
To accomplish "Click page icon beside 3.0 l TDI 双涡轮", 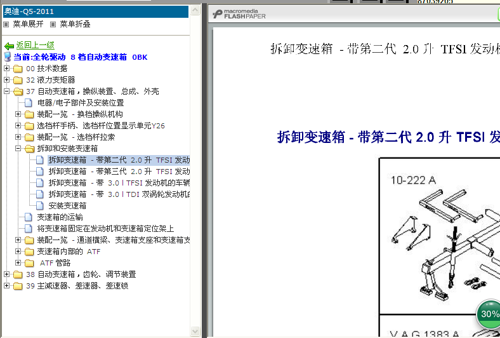I will (x=40, y=194).
